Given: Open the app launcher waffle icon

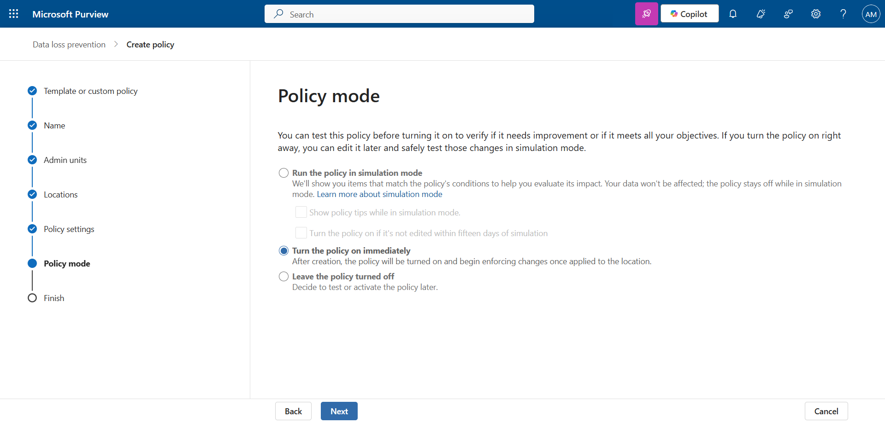Looking at the screenshot, I should click(14, 14).
